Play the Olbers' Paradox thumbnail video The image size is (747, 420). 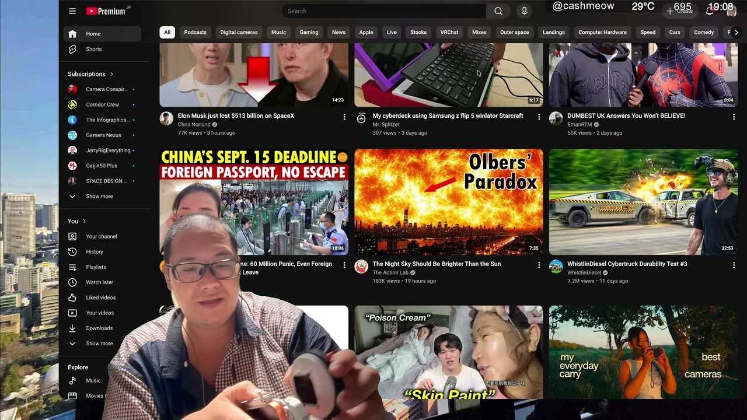pos(449,202)
